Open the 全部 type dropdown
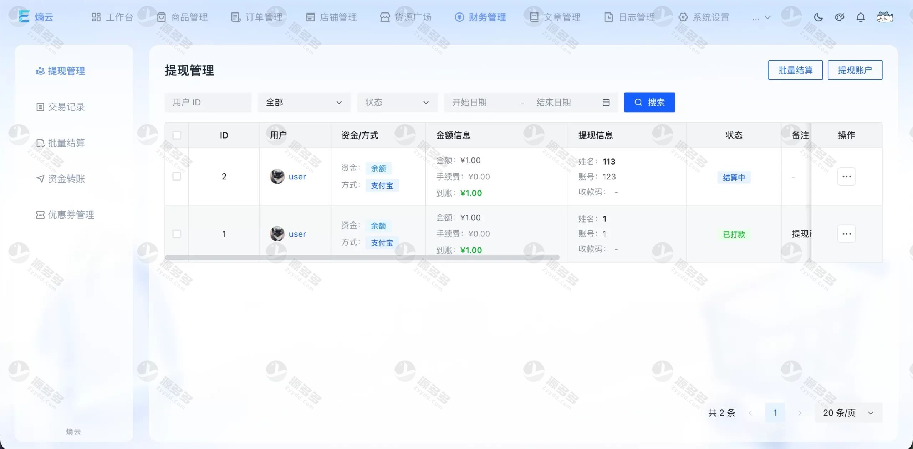 [304, 103]
